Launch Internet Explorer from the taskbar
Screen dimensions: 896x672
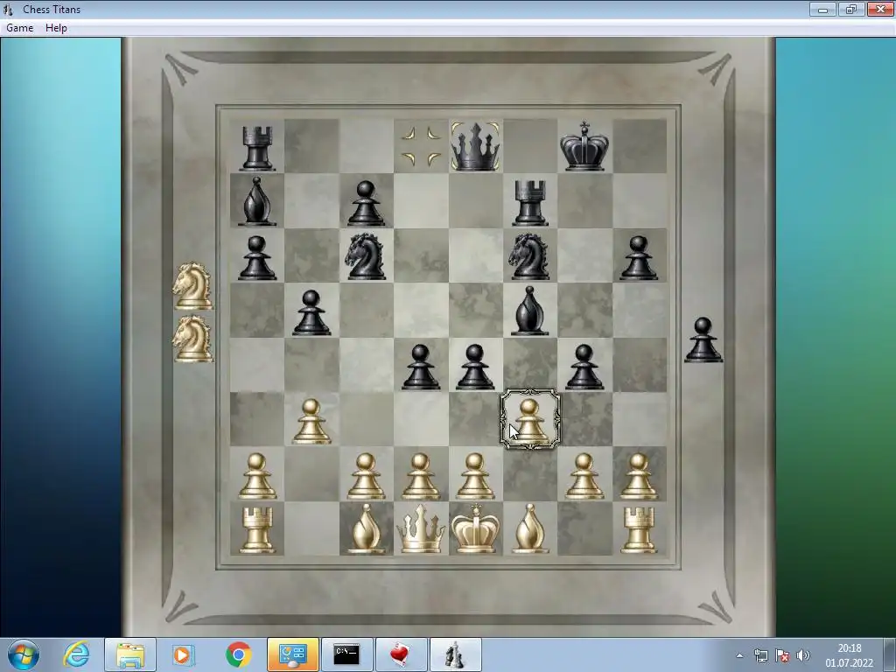77,654
